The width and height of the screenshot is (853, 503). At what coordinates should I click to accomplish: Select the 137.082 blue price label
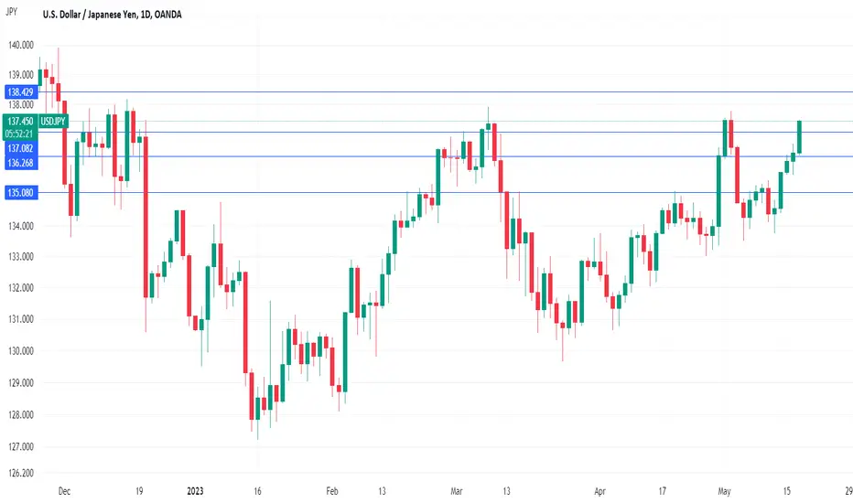[x=21, y=148]
